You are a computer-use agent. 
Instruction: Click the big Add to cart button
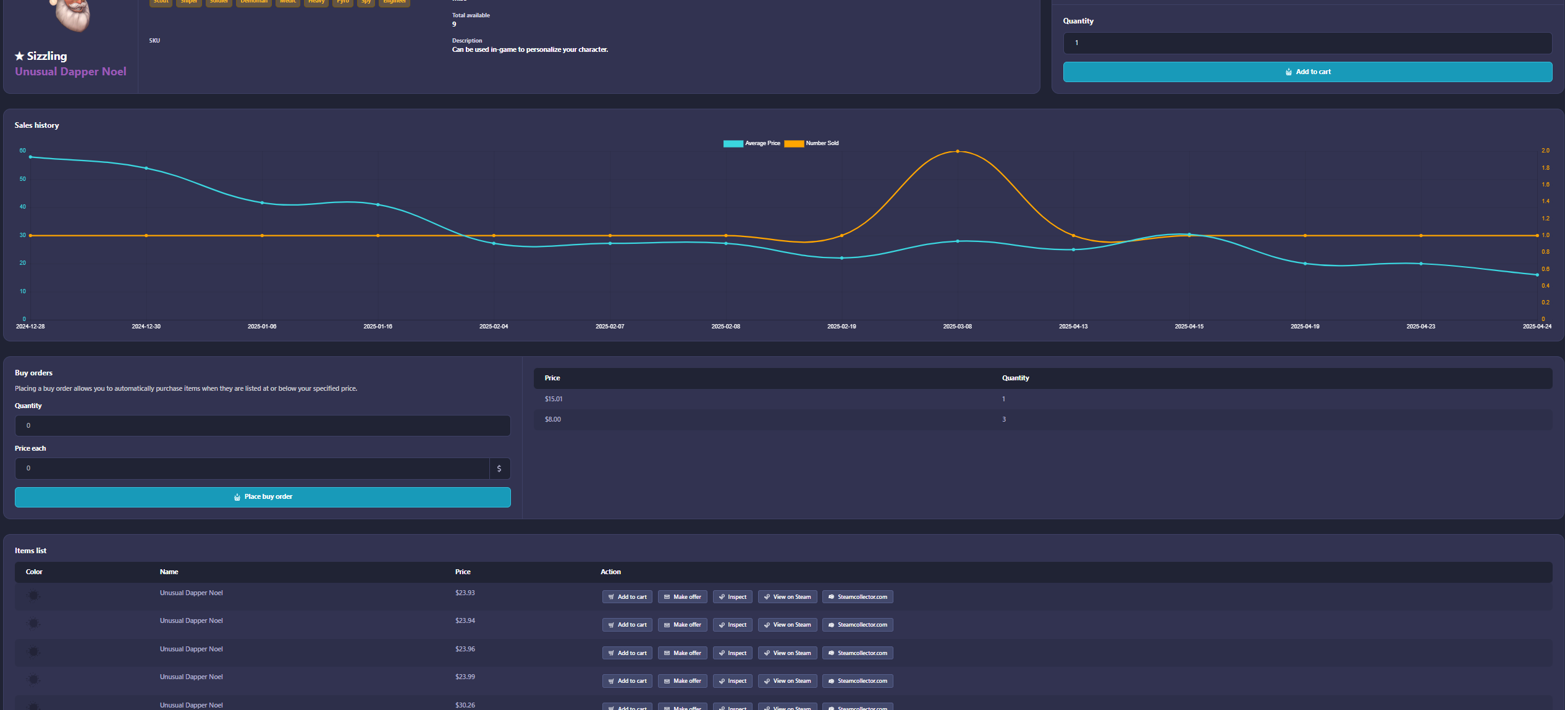[1307, 72]
